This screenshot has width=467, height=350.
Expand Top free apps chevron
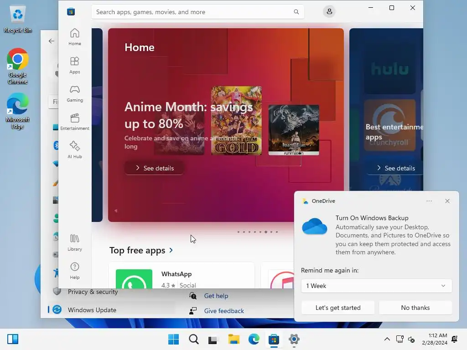pos(171,250)
